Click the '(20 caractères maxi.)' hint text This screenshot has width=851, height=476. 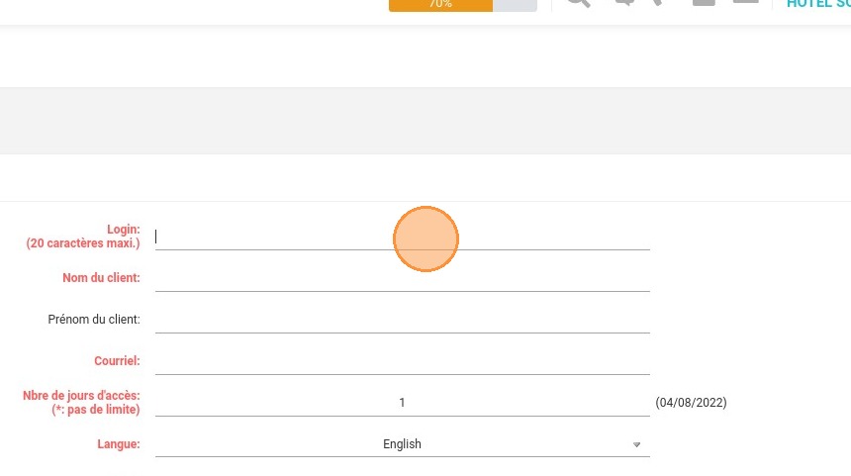pos(83,243)
